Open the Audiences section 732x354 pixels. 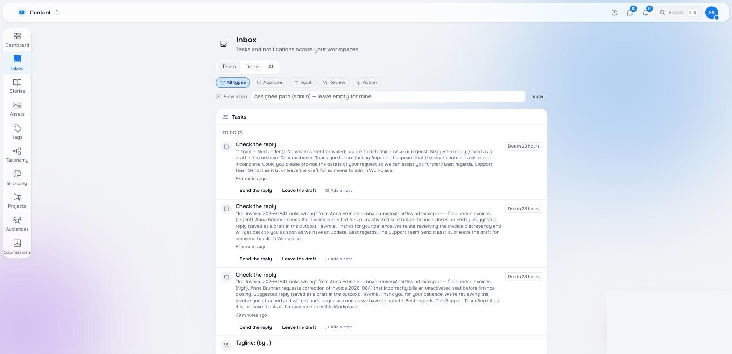point(17,224)
